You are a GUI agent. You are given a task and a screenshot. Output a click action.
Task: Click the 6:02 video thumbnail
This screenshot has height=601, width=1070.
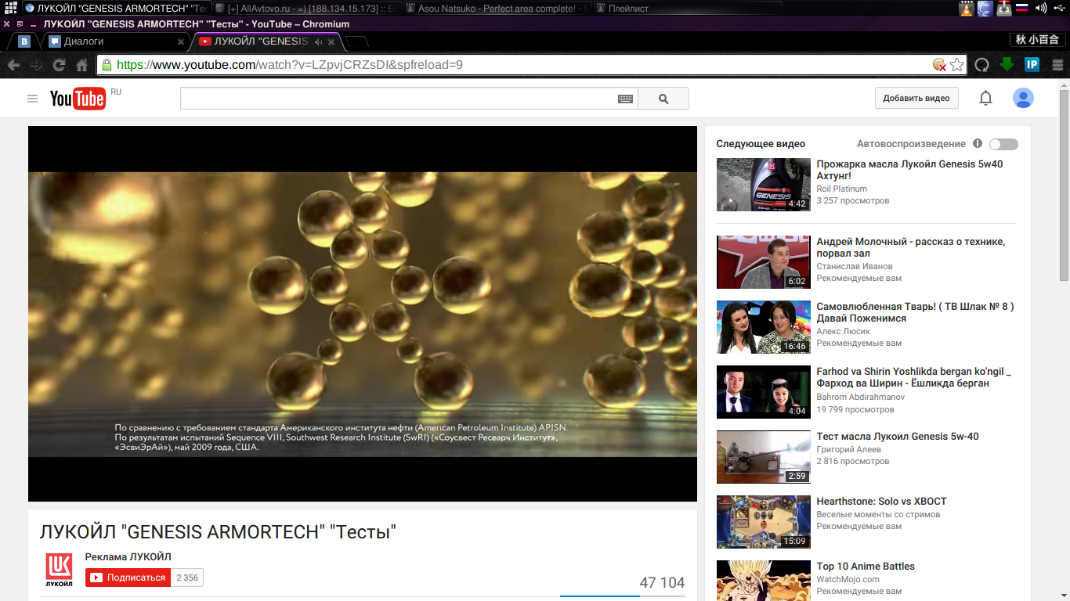(x=764, y=262)
